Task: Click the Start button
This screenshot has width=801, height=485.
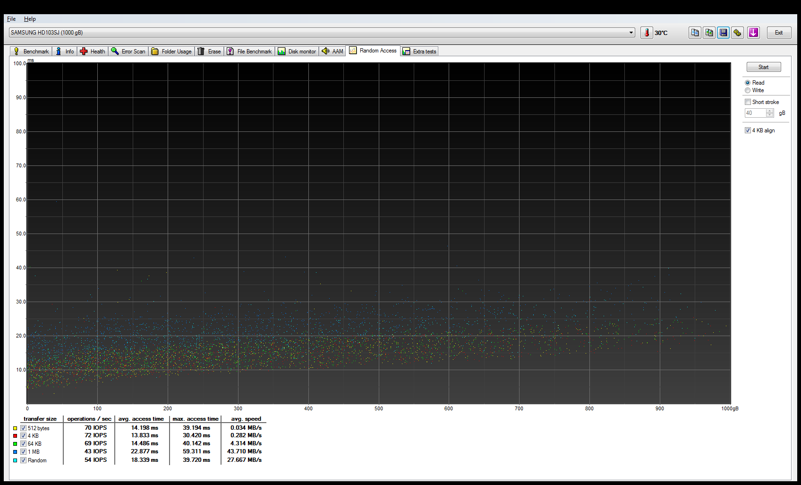Action: tap(764, 67)
